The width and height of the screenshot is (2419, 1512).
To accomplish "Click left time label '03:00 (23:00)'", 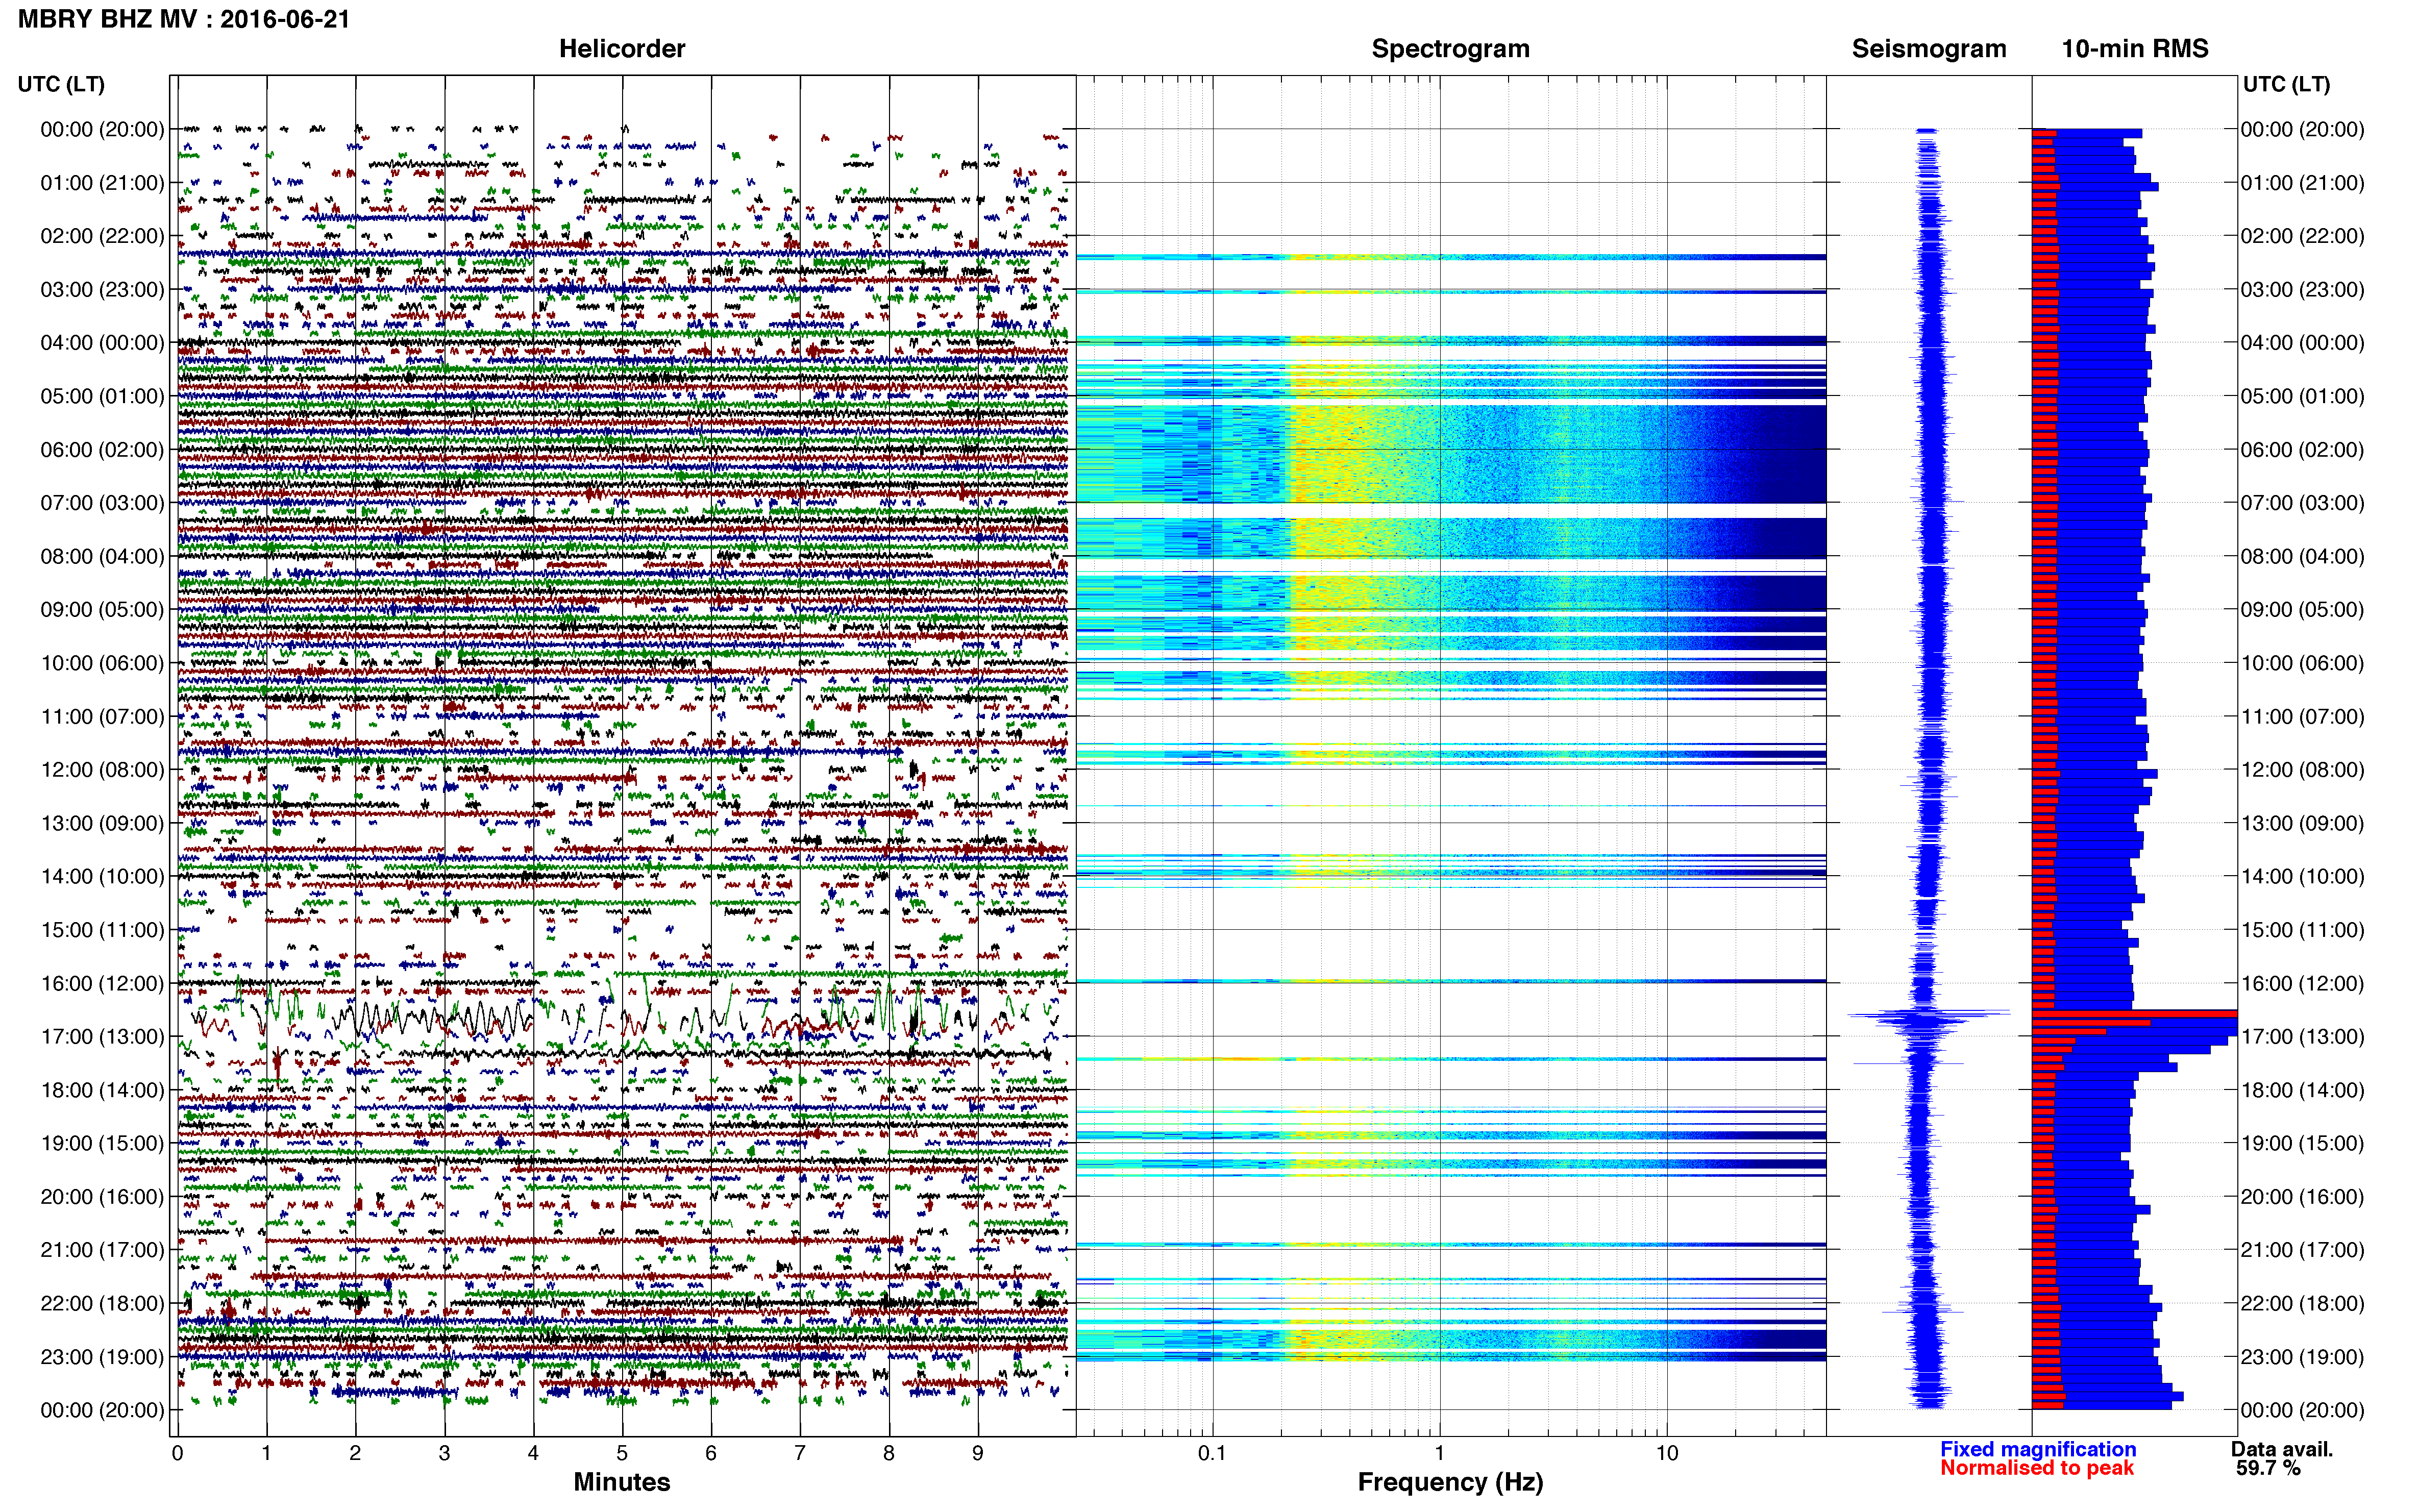I will click(x=102, y=289).
